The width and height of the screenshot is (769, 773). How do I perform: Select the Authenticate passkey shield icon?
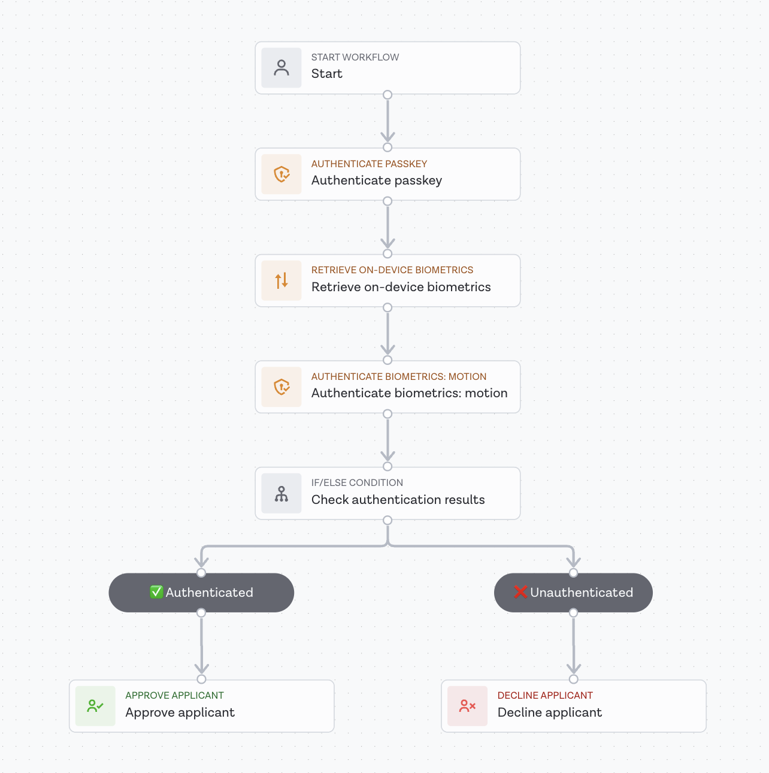(x=281, y=174)
